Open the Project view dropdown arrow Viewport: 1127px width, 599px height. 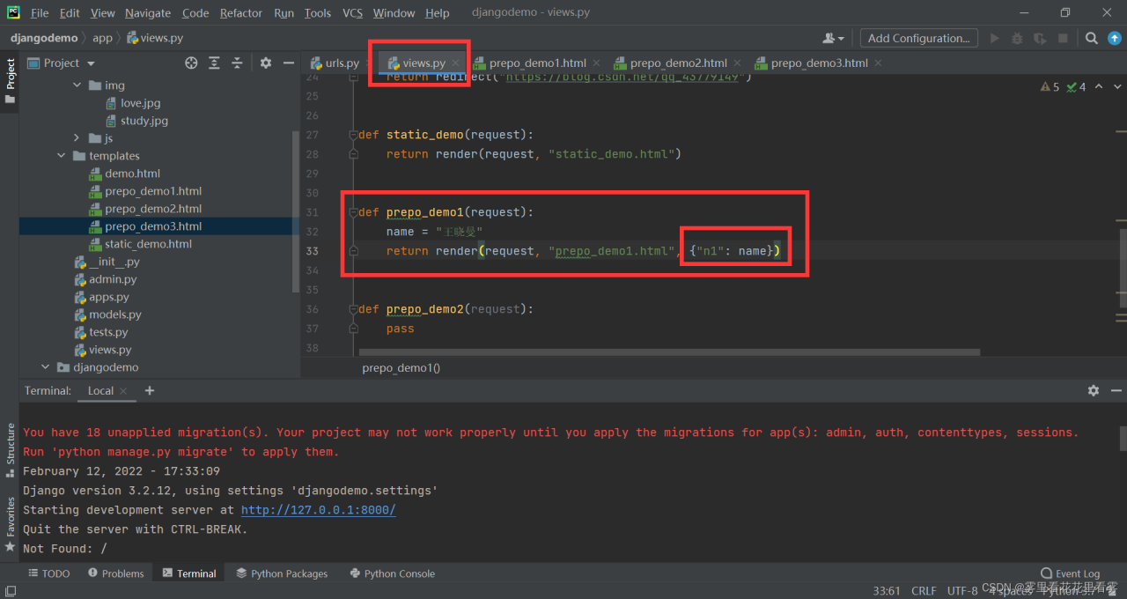pyautogui.click(x=91, y=63)
